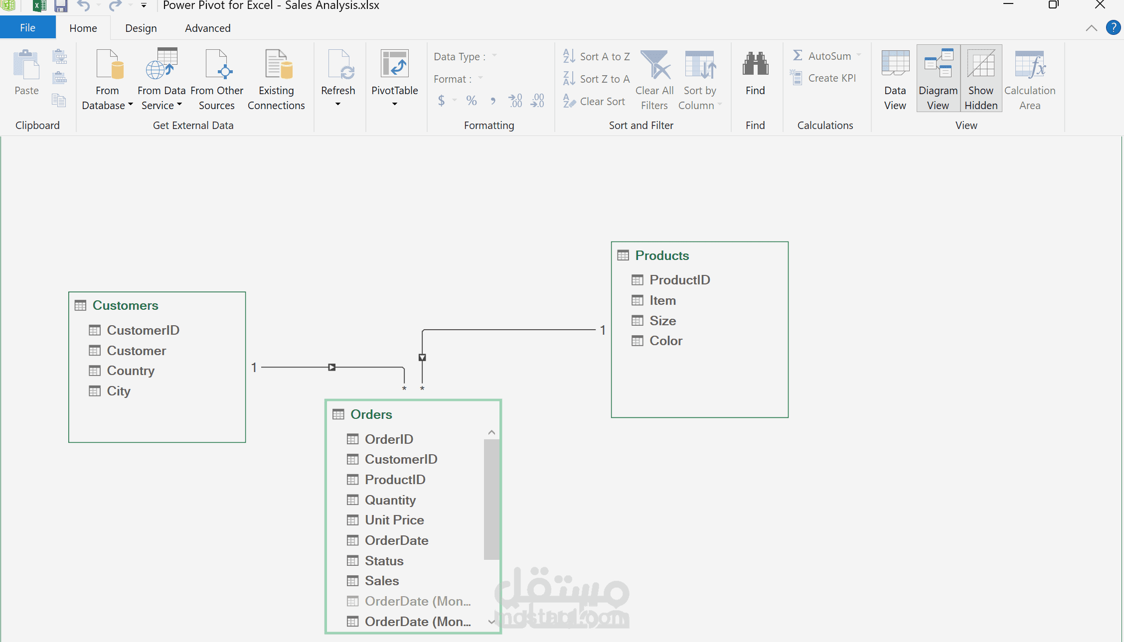Open the Advanced ribbon tab
Viewport: 1124px width, 642px height.
click(x=208, y=28)
